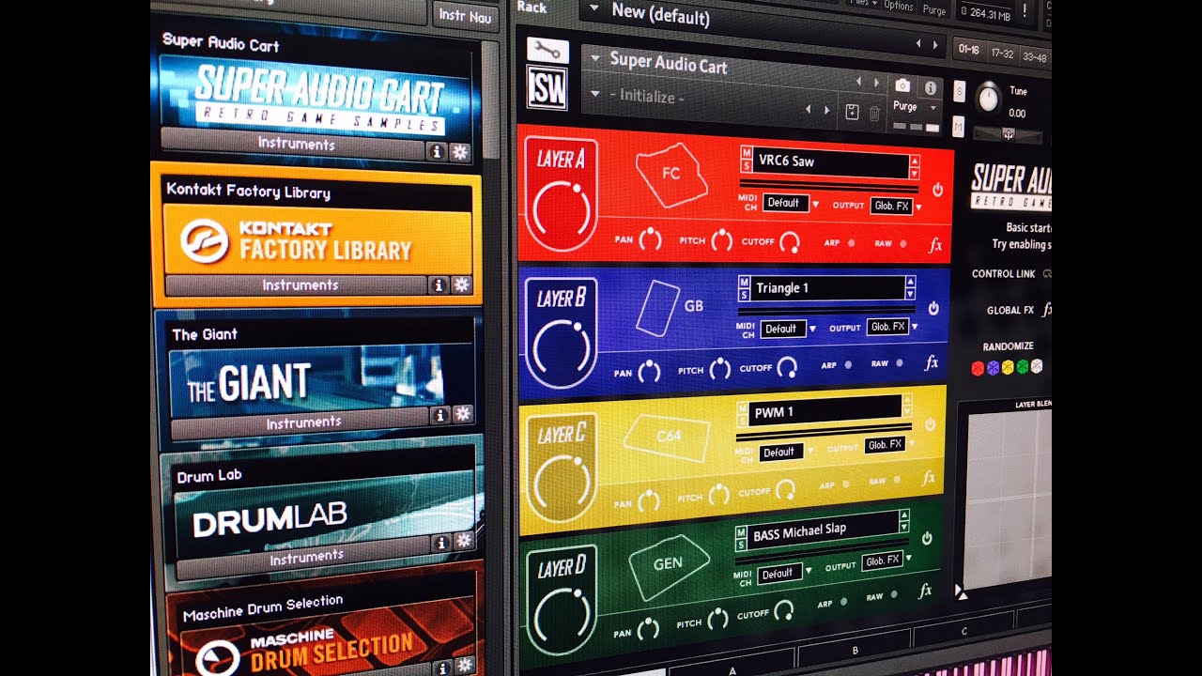Screen dimensions: 1202x676
Task: Open settings gear for Drum Lab library
Action: [x=463, y=541]
